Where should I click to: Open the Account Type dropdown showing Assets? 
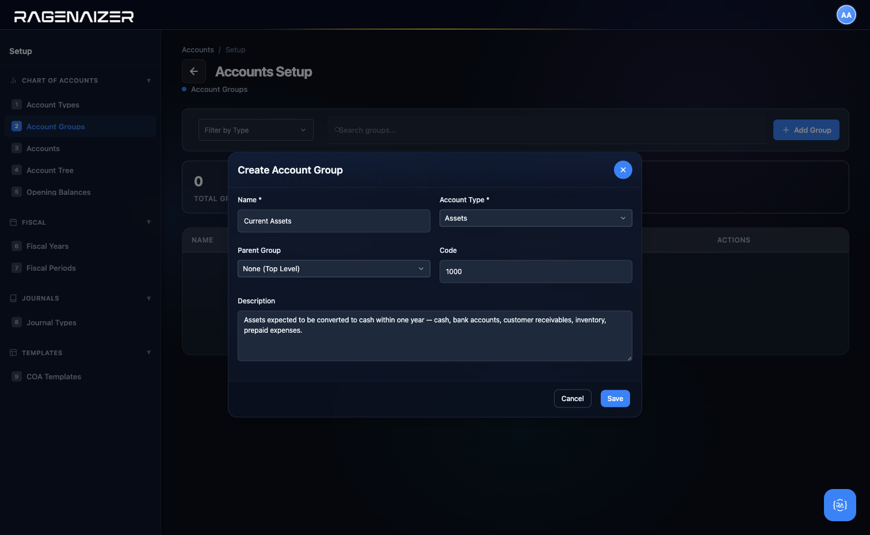click(x=536, y=218)
